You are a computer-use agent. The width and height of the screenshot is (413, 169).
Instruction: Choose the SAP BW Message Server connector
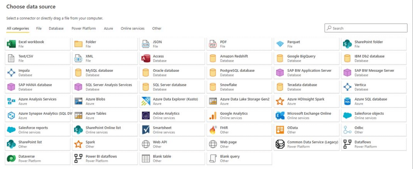pos(374,73)
